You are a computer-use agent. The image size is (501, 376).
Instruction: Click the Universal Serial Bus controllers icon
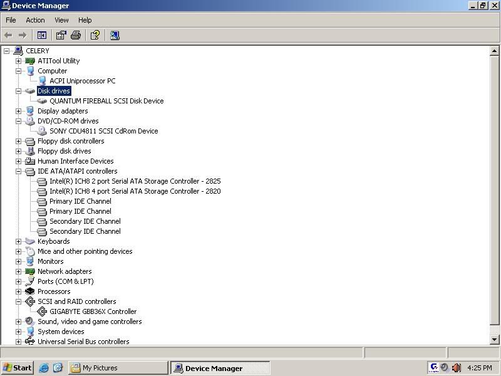tap(30, 341)
